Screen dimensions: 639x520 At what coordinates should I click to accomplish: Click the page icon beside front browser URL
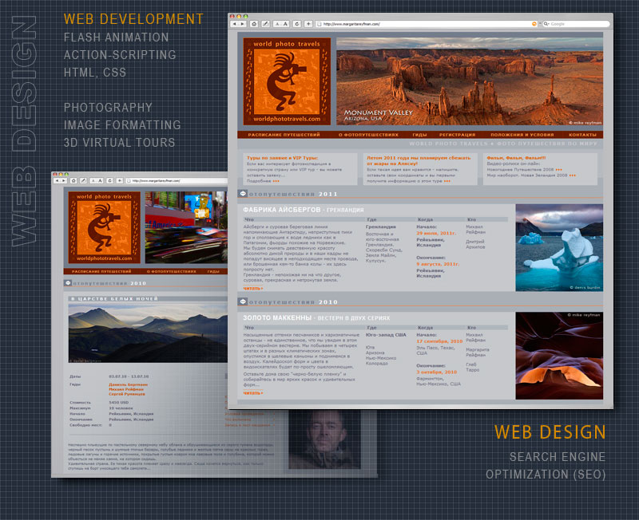[x=319, y=24]
